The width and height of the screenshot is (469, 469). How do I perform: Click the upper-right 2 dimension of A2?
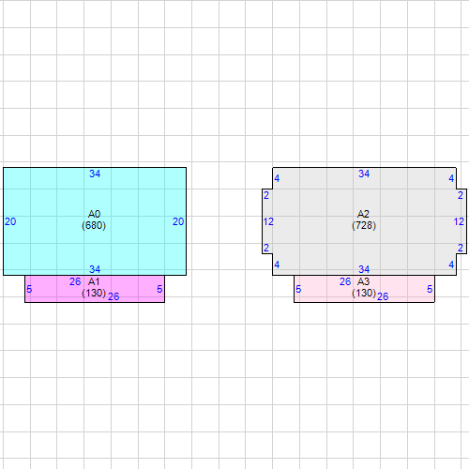(x=461, y=195)
